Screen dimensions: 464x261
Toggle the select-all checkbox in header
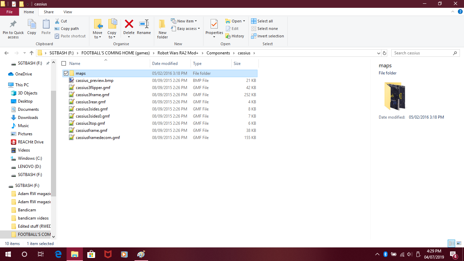coord(64,64)
